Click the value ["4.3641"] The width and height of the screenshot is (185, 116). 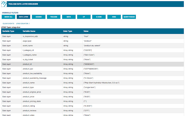click(88, 106)
